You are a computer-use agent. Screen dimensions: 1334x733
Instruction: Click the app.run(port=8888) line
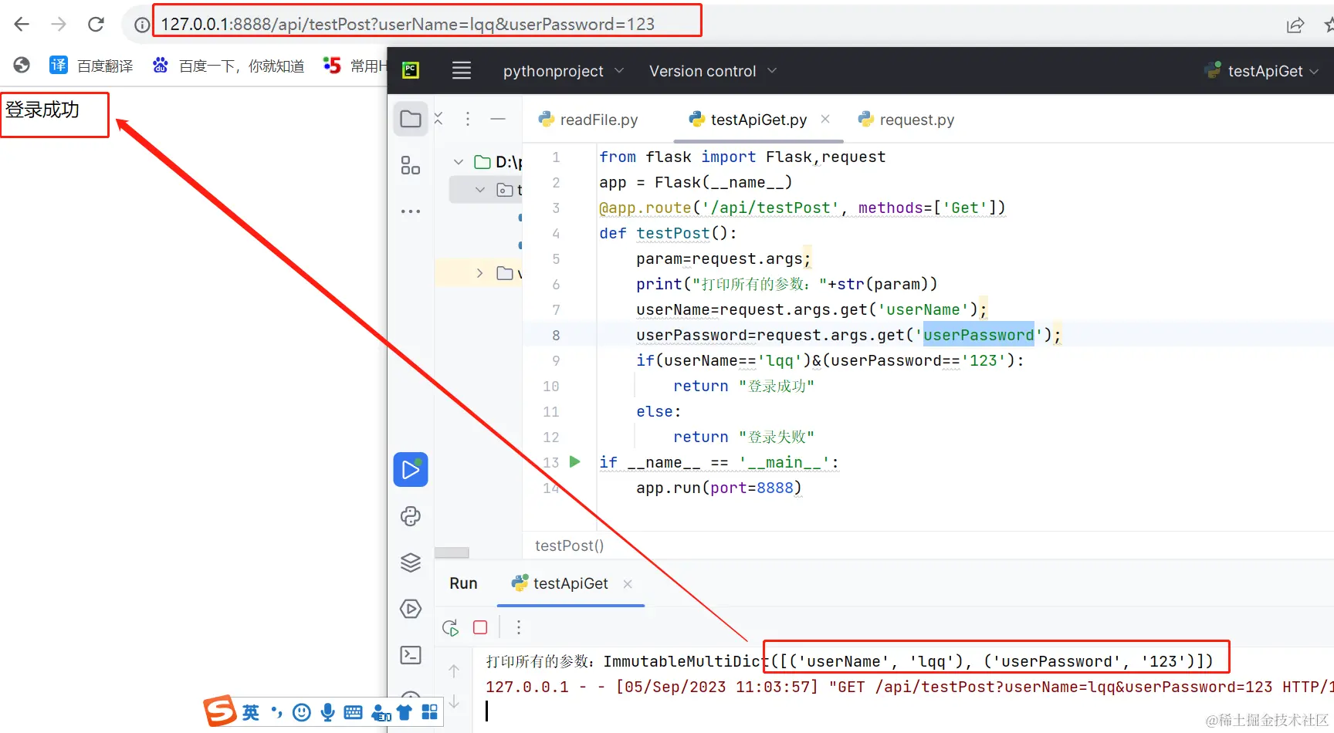click(x=719, y=488)
